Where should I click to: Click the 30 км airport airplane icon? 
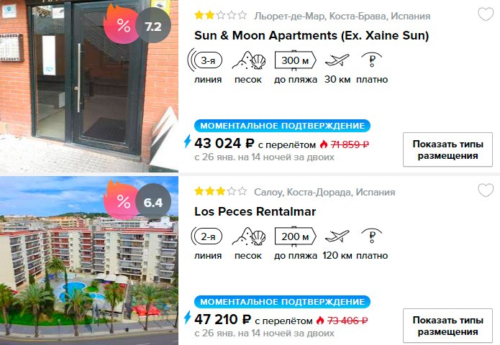click(337, 60)
